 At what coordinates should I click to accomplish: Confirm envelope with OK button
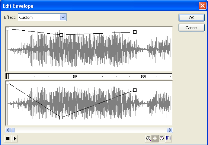click(191, 18)
